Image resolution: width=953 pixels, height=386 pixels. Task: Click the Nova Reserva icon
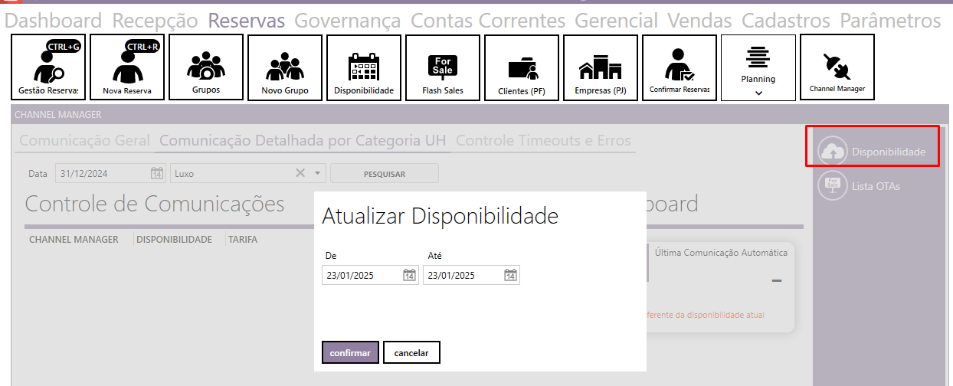tap(127, 67)
